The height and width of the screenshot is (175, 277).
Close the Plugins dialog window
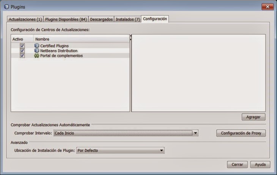tap(268, 7)
